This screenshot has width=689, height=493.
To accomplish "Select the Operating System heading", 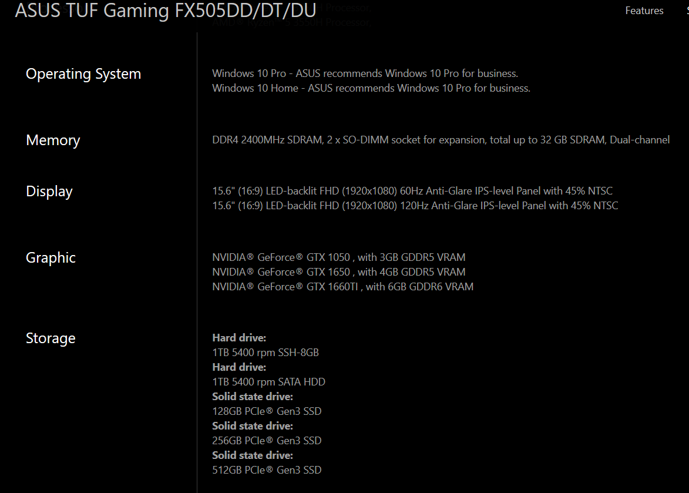I will click(x=83, y=74).
